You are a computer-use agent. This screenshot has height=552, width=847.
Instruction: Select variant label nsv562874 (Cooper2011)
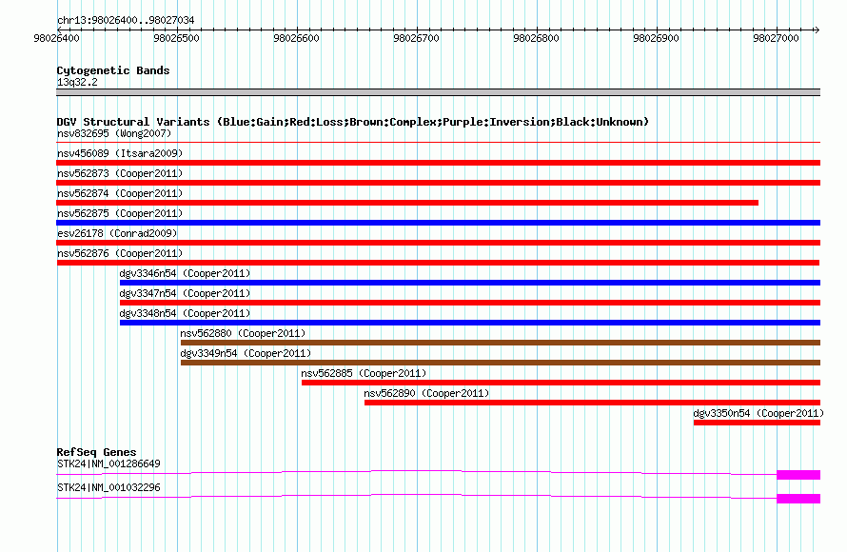pyautogui.click(x=120, y=193)
